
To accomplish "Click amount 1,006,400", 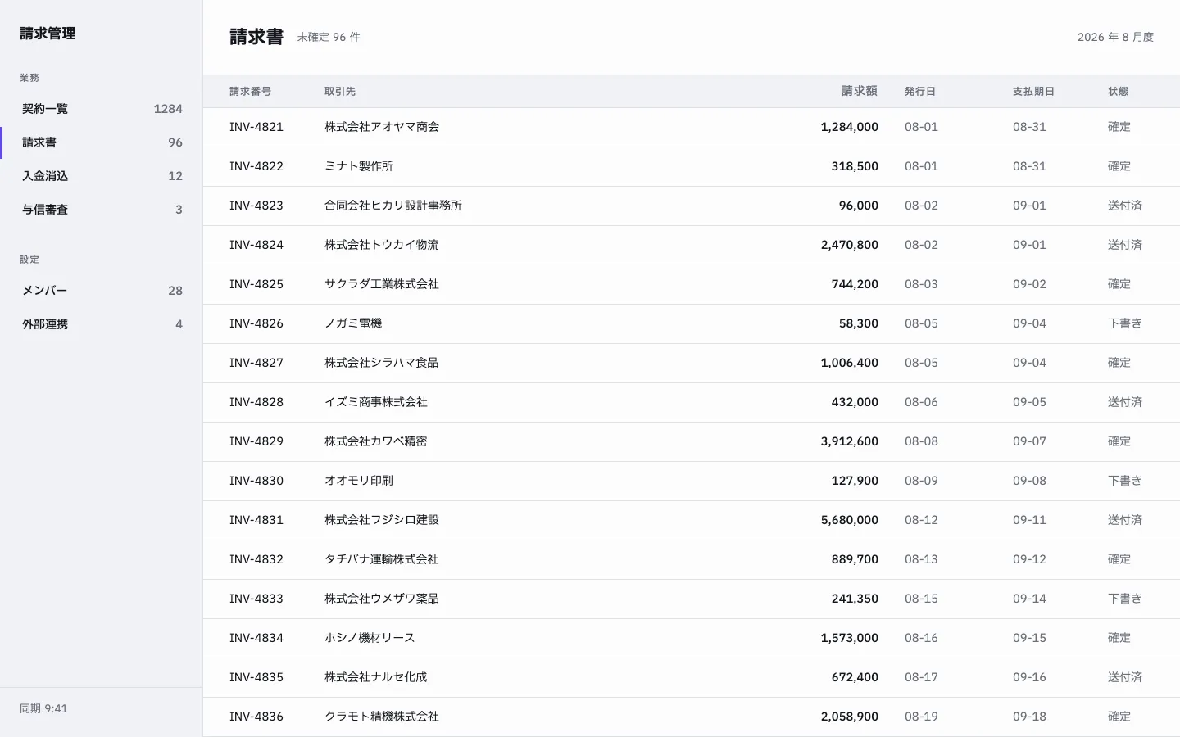I will [849, 363].
